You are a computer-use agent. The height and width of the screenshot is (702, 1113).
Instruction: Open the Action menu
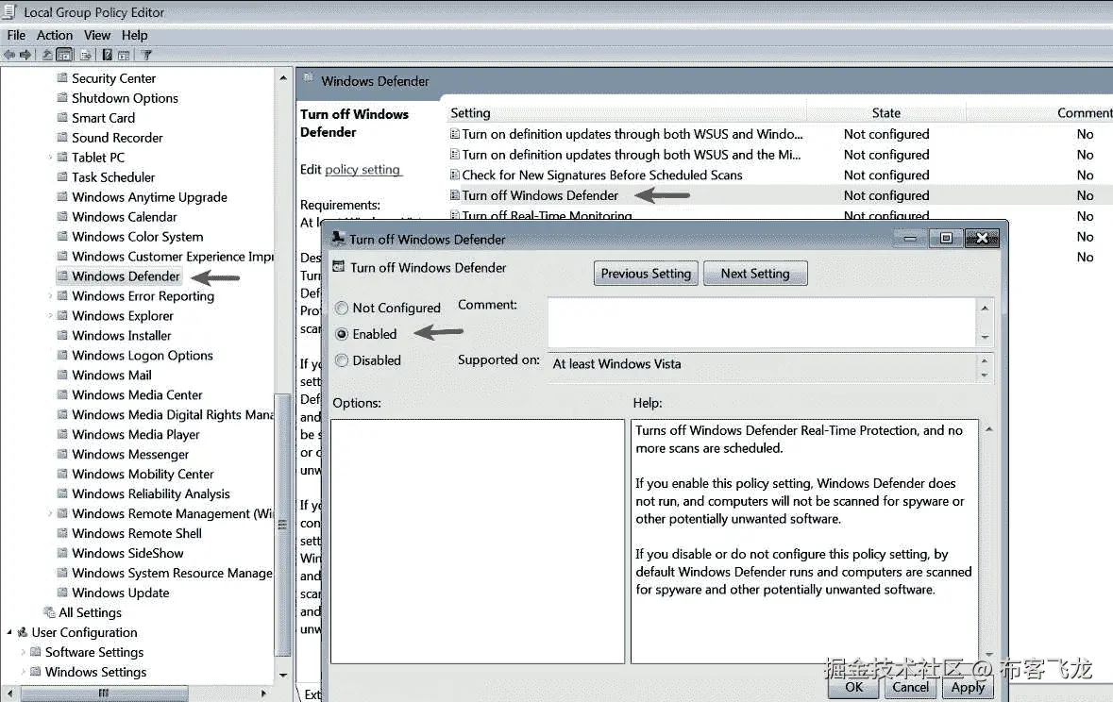click(55, 35)
